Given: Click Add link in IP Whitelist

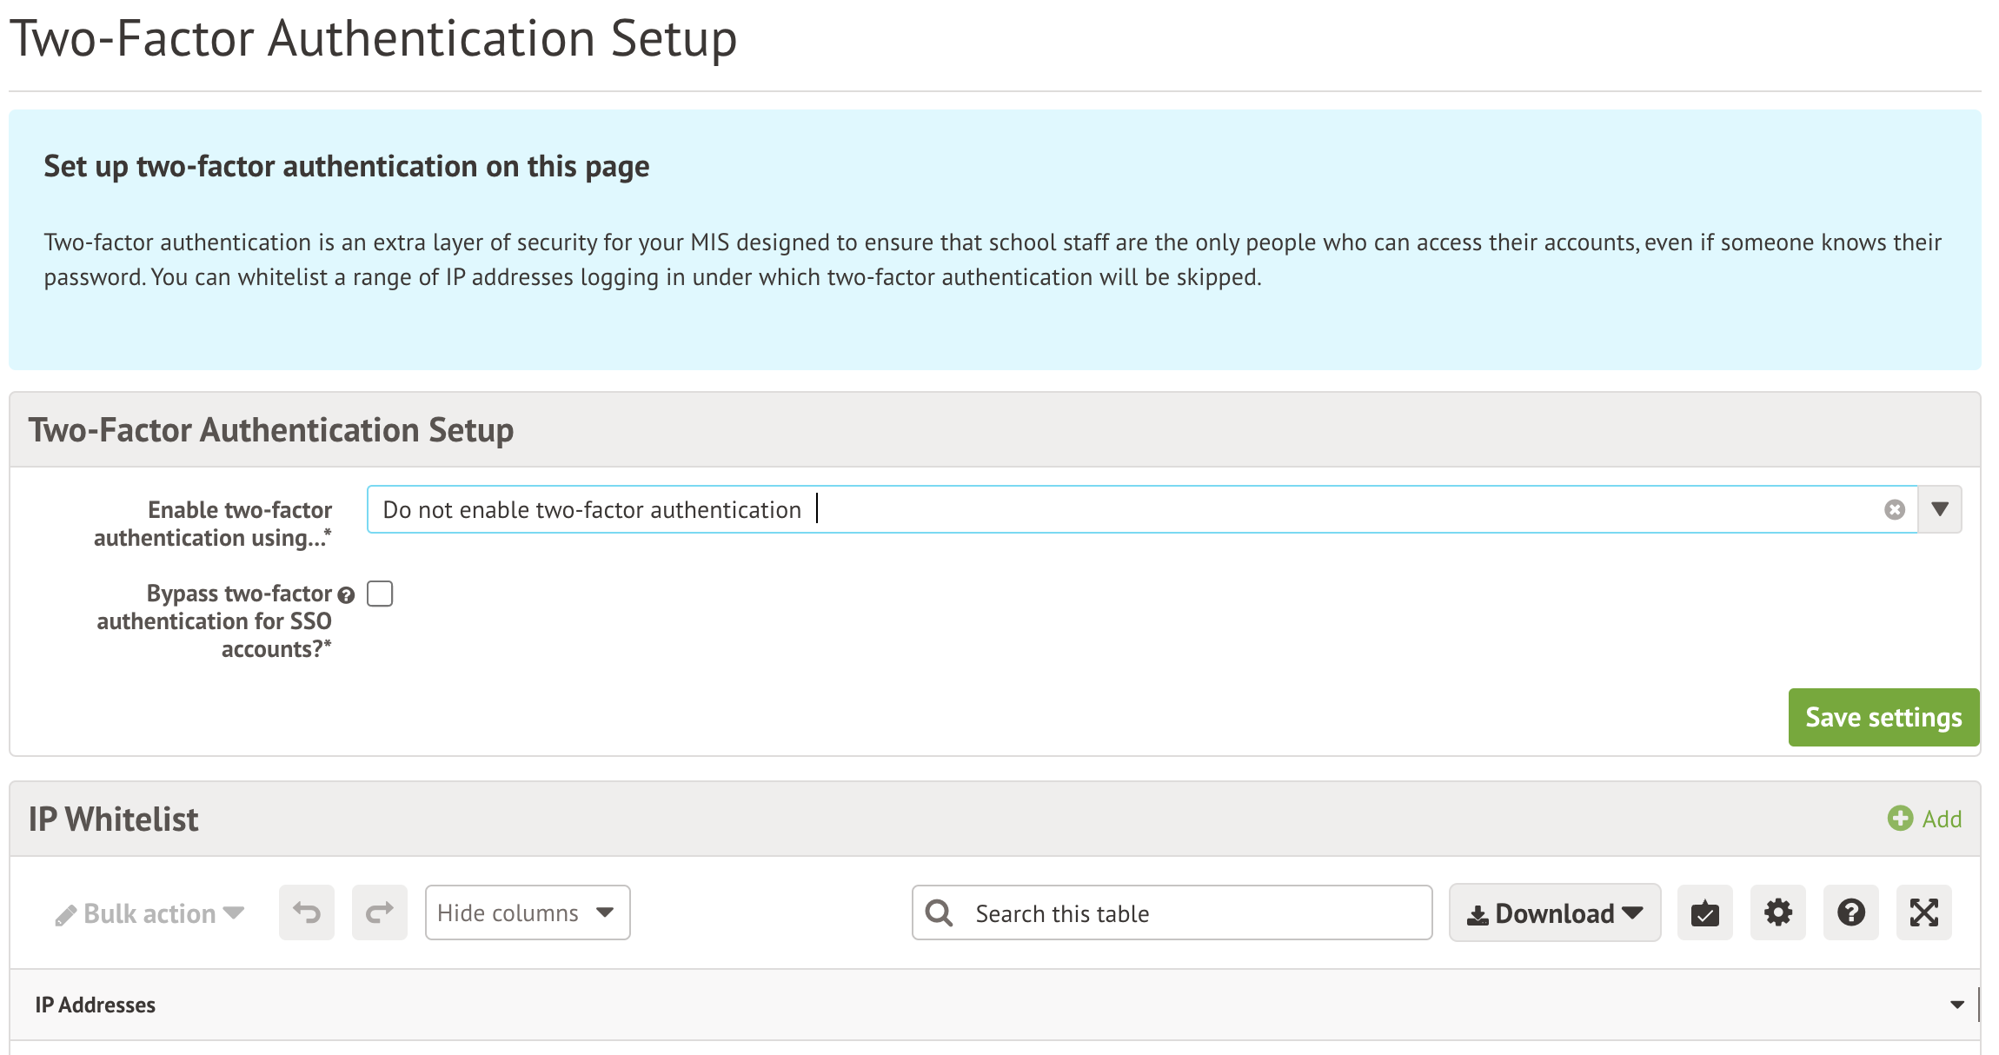Looking at the screenshot, I should tap(1941, 819).
